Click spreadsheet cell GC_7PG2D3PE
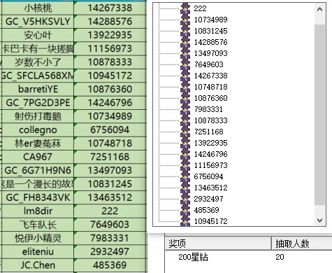 (38, 103)
